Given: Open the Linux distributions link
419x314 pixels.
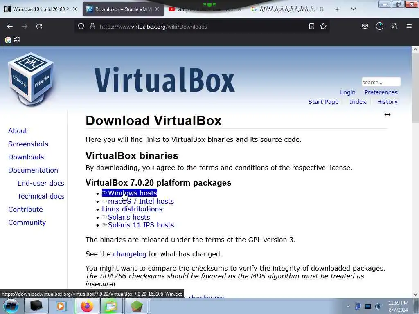Looking at the screenshot, I should click(132, 209).
